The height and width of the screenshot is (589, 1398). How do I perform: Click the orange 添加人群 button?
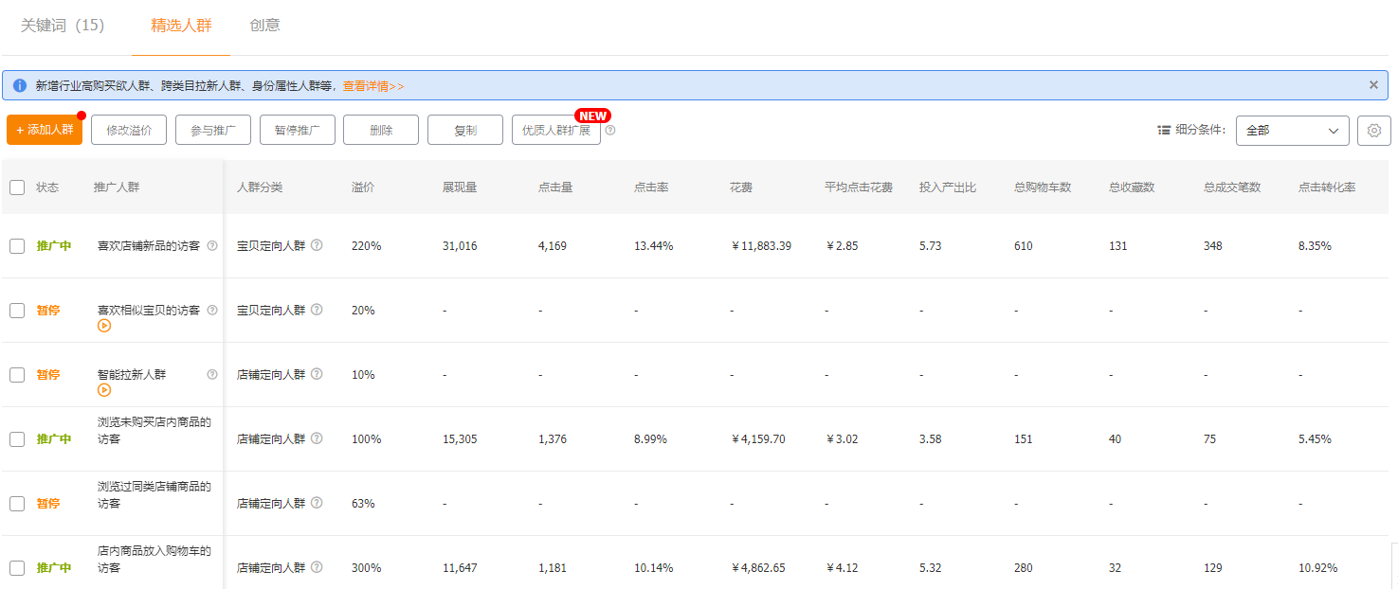click(45, 131)
